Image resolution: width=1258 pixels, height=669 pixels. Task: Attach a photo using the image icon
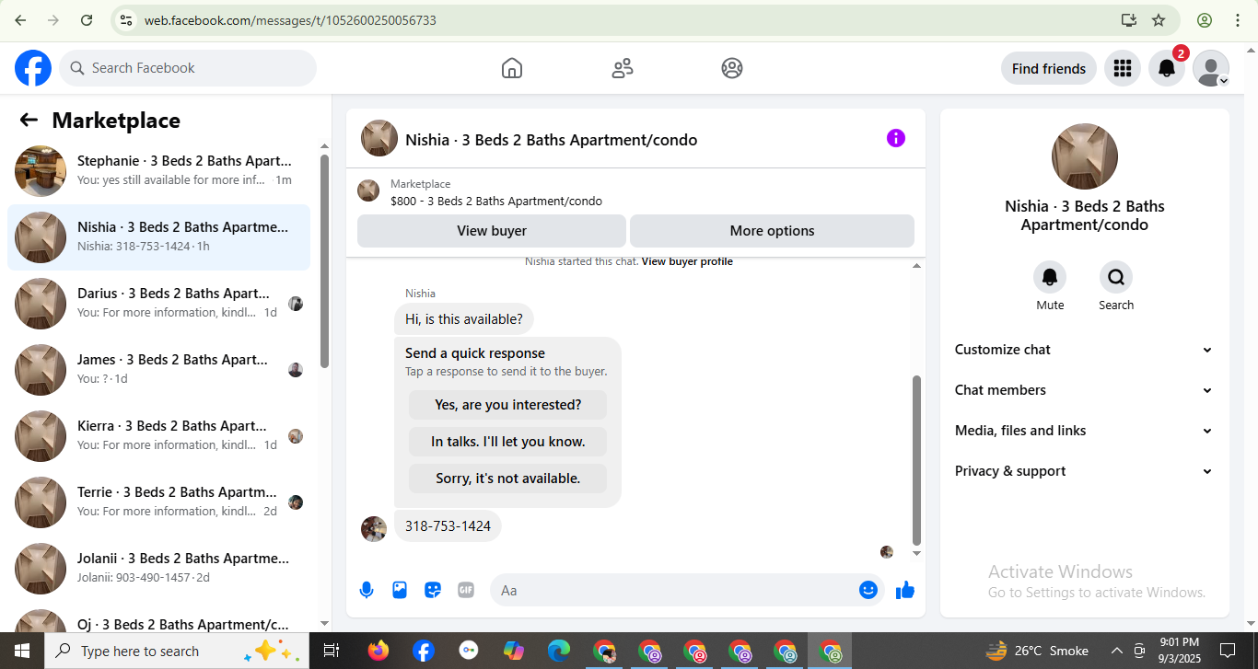pyautogui.click(x=400, y=590)
